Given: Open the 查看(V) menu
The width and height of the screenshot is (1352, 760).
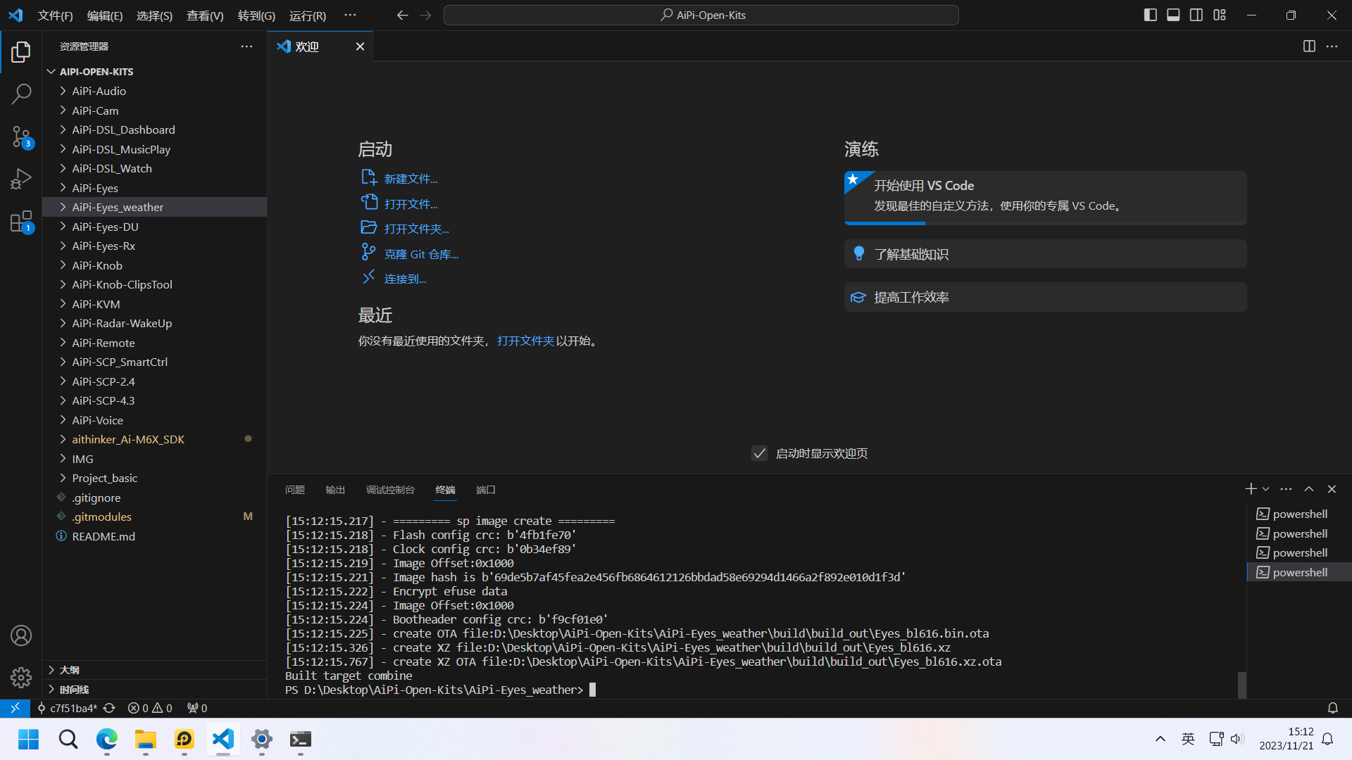Looking at the screenshot, I should point(205,15).
